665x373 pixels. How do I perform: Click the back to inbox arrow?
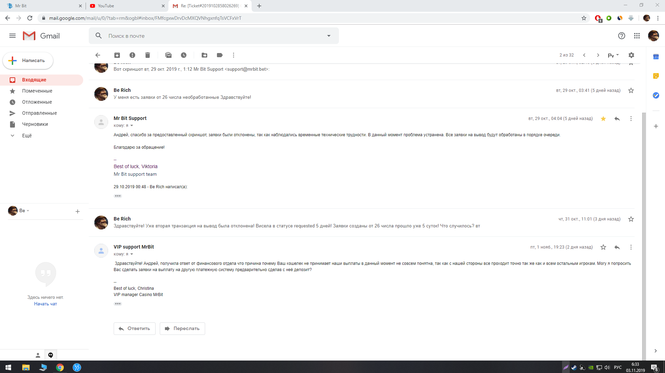point(98,55)
